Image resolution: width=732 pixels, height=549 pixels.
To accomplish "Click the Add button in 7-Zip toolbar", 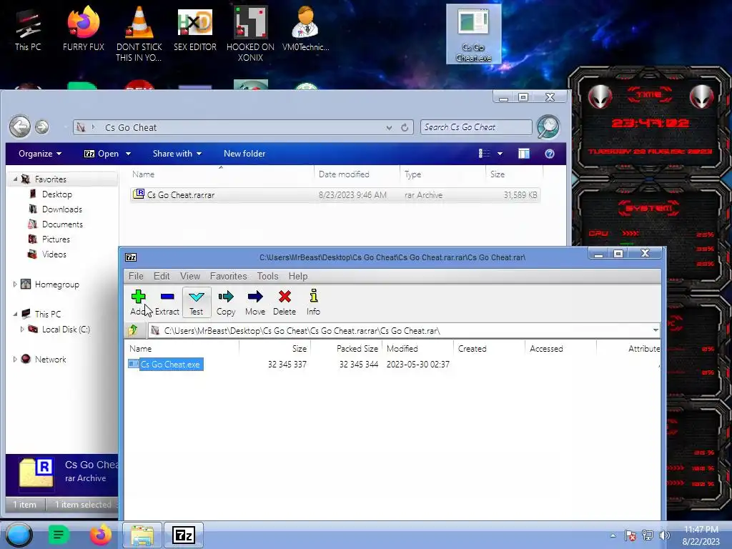I will [x=138, y=302].
